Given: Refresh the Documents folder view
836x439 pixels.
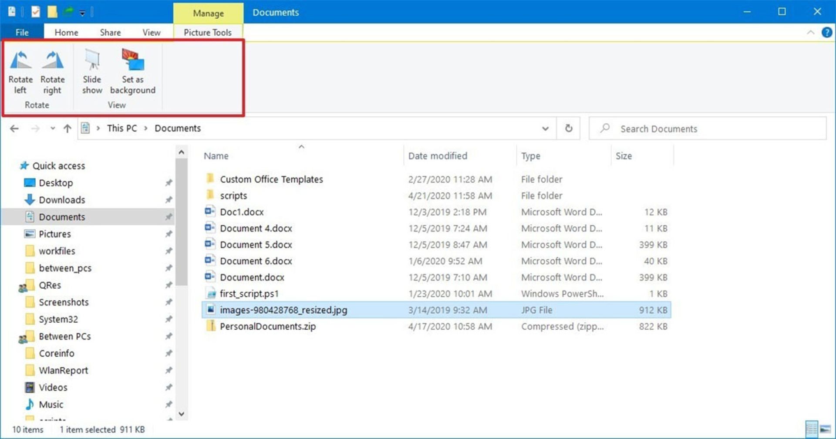Looking at the screenshot, I should click(568, 128).
